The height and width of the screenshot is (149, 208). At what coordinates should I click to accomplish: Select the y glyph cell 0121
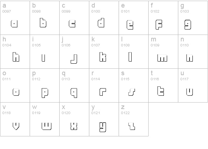[x=104, y=119]
